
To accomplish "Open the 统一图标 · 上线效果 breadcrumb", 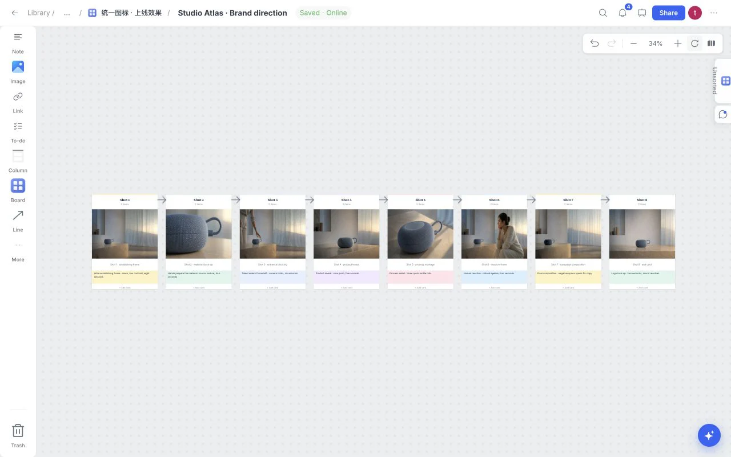I will pos(125,13).
